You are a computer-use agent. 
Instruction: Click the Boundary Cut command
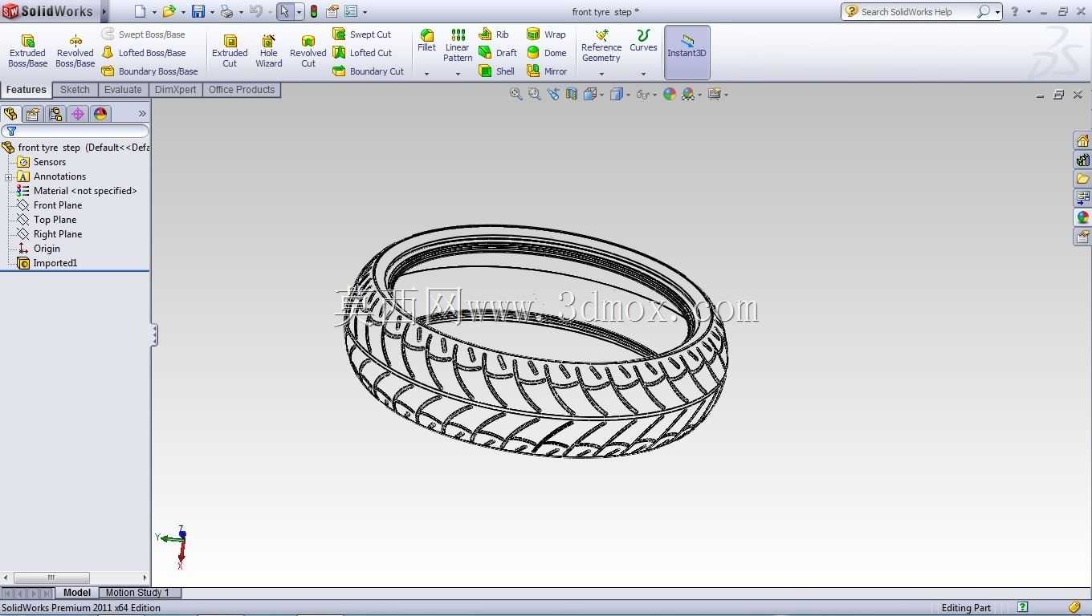[x=369, y=71]
